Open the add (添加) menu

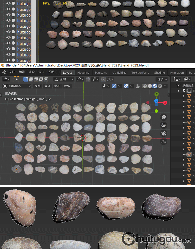[57, 86]
